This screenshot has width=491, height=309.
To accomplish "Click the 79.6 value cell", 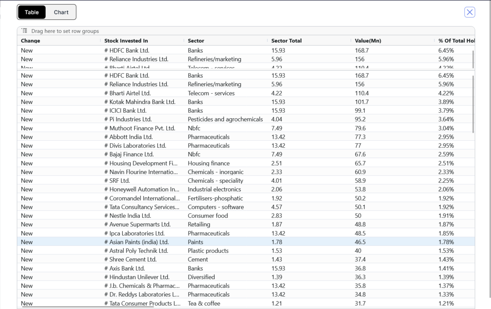I will pyautogui.click(x=393, y=128).
